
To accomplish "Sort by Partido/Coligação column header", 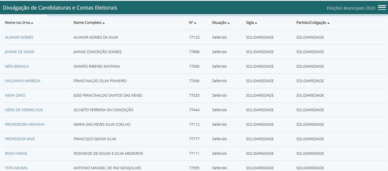I will pyautogui.click(x=313, y=23).
